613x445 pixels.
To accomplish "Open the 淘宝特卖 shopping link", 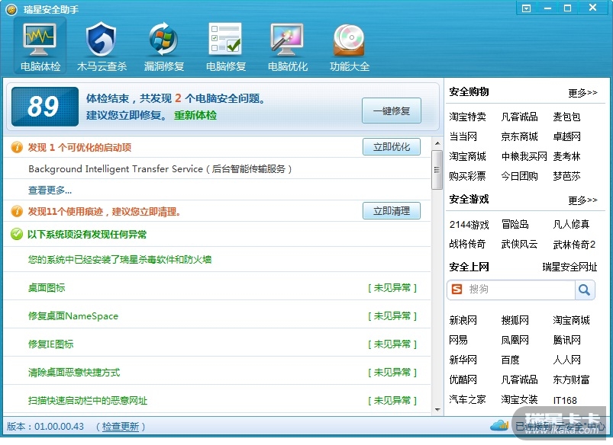I will coord(467,117).
